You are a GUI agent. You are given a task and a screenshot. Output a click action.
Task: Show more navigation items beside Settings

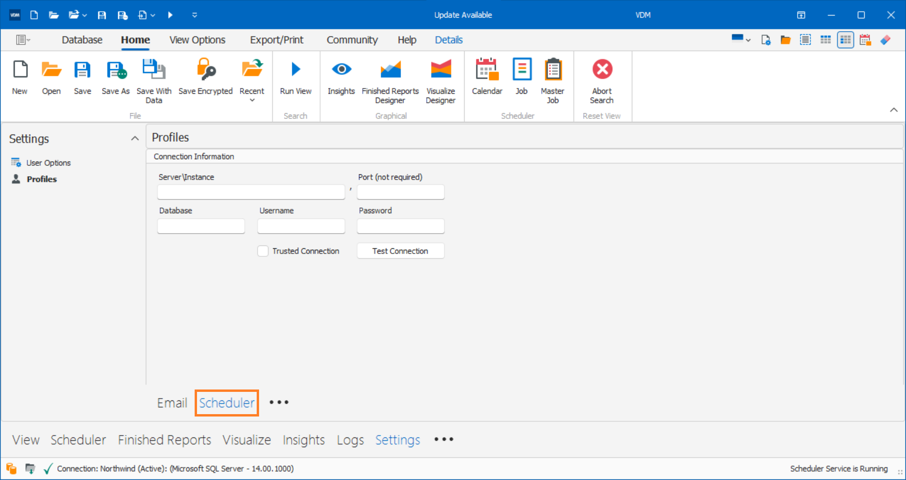point(444,439)
